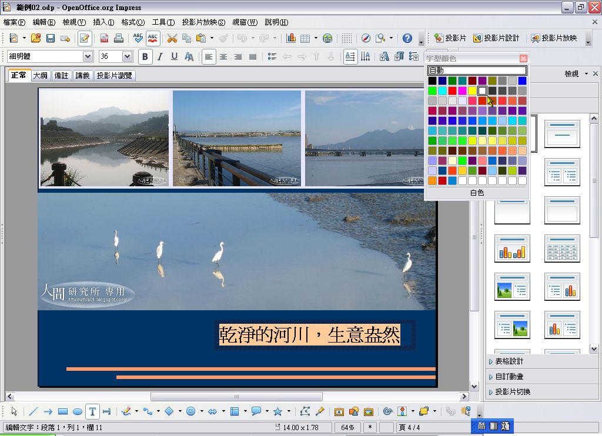Insert a table from the toolbar
Screen dimensions: 602x436
tap(305, 38)
